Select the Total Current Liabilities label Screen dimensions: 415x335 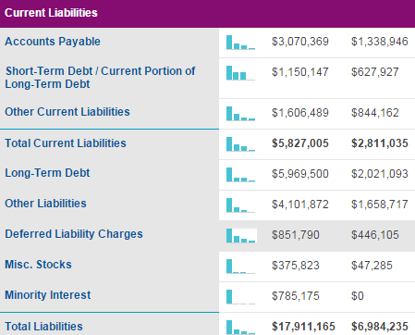(x=66, y=143)
